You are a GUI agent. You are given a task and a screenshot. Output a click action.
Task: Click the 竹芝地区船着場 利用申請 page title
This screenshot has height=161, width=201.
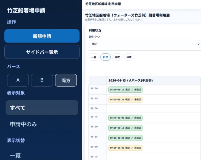(x=103, y=4)
